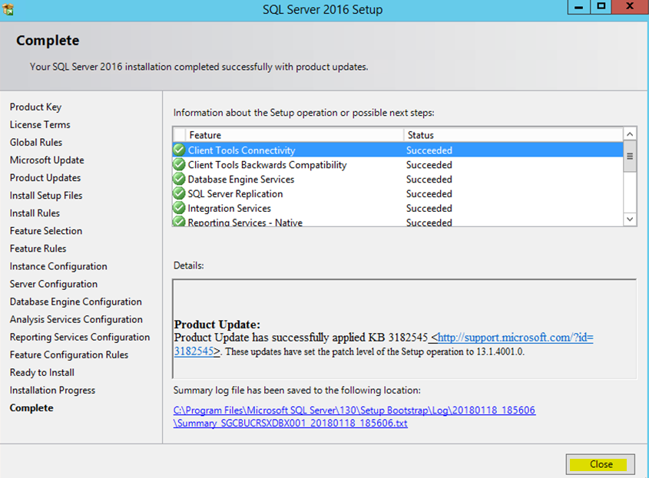This screenshot has height=478, width=649.
Task: Select Feature Selection from the sidebar
Action: coord(45,230)
